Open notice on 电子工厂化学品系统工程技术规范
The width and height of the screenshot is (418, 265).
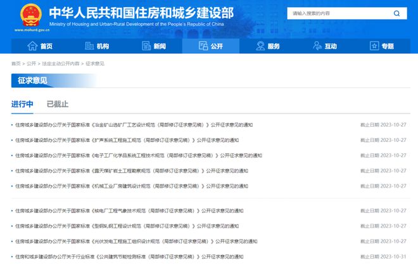coord(139,155)
